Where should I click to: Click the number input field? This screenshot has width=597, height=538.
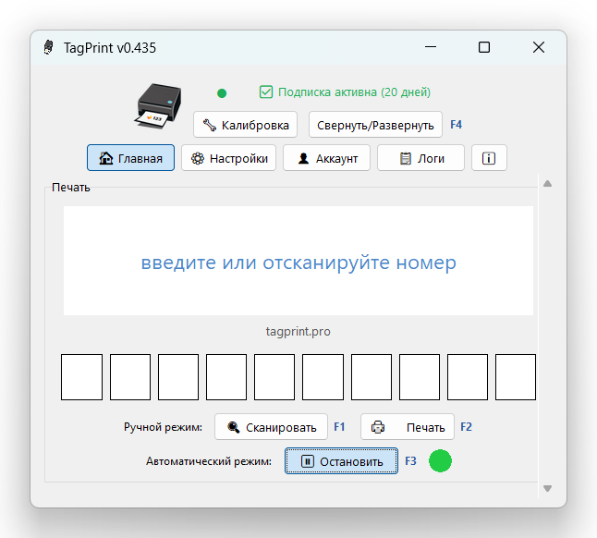[x=298, y=261]
